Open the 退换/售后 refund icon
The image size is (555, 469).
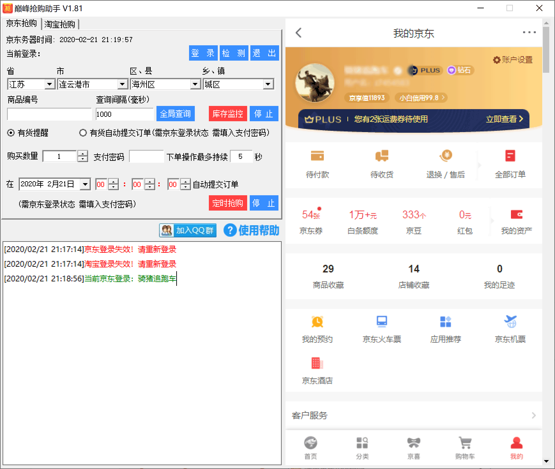pos(445,156)
